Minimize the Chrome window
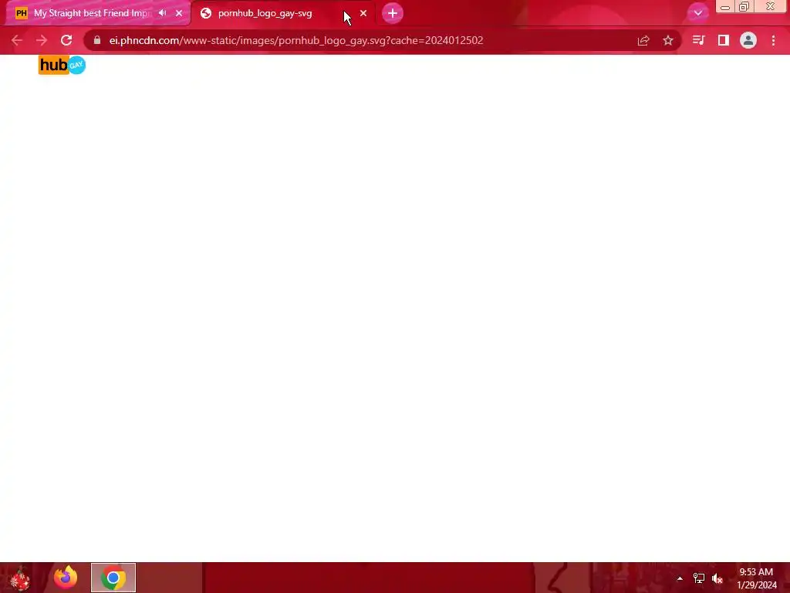790x593 pixels. pos(725,7)
